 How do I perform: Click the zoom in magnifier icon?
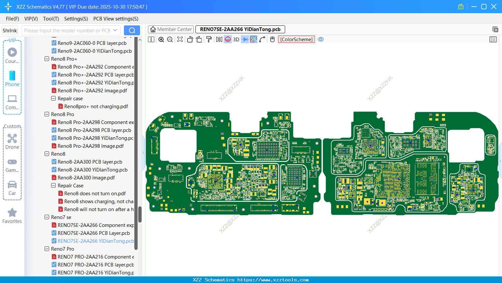[x=161, y=40]
